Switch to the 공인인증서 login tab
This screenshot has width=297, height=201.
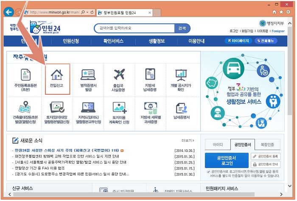(243, 145)
